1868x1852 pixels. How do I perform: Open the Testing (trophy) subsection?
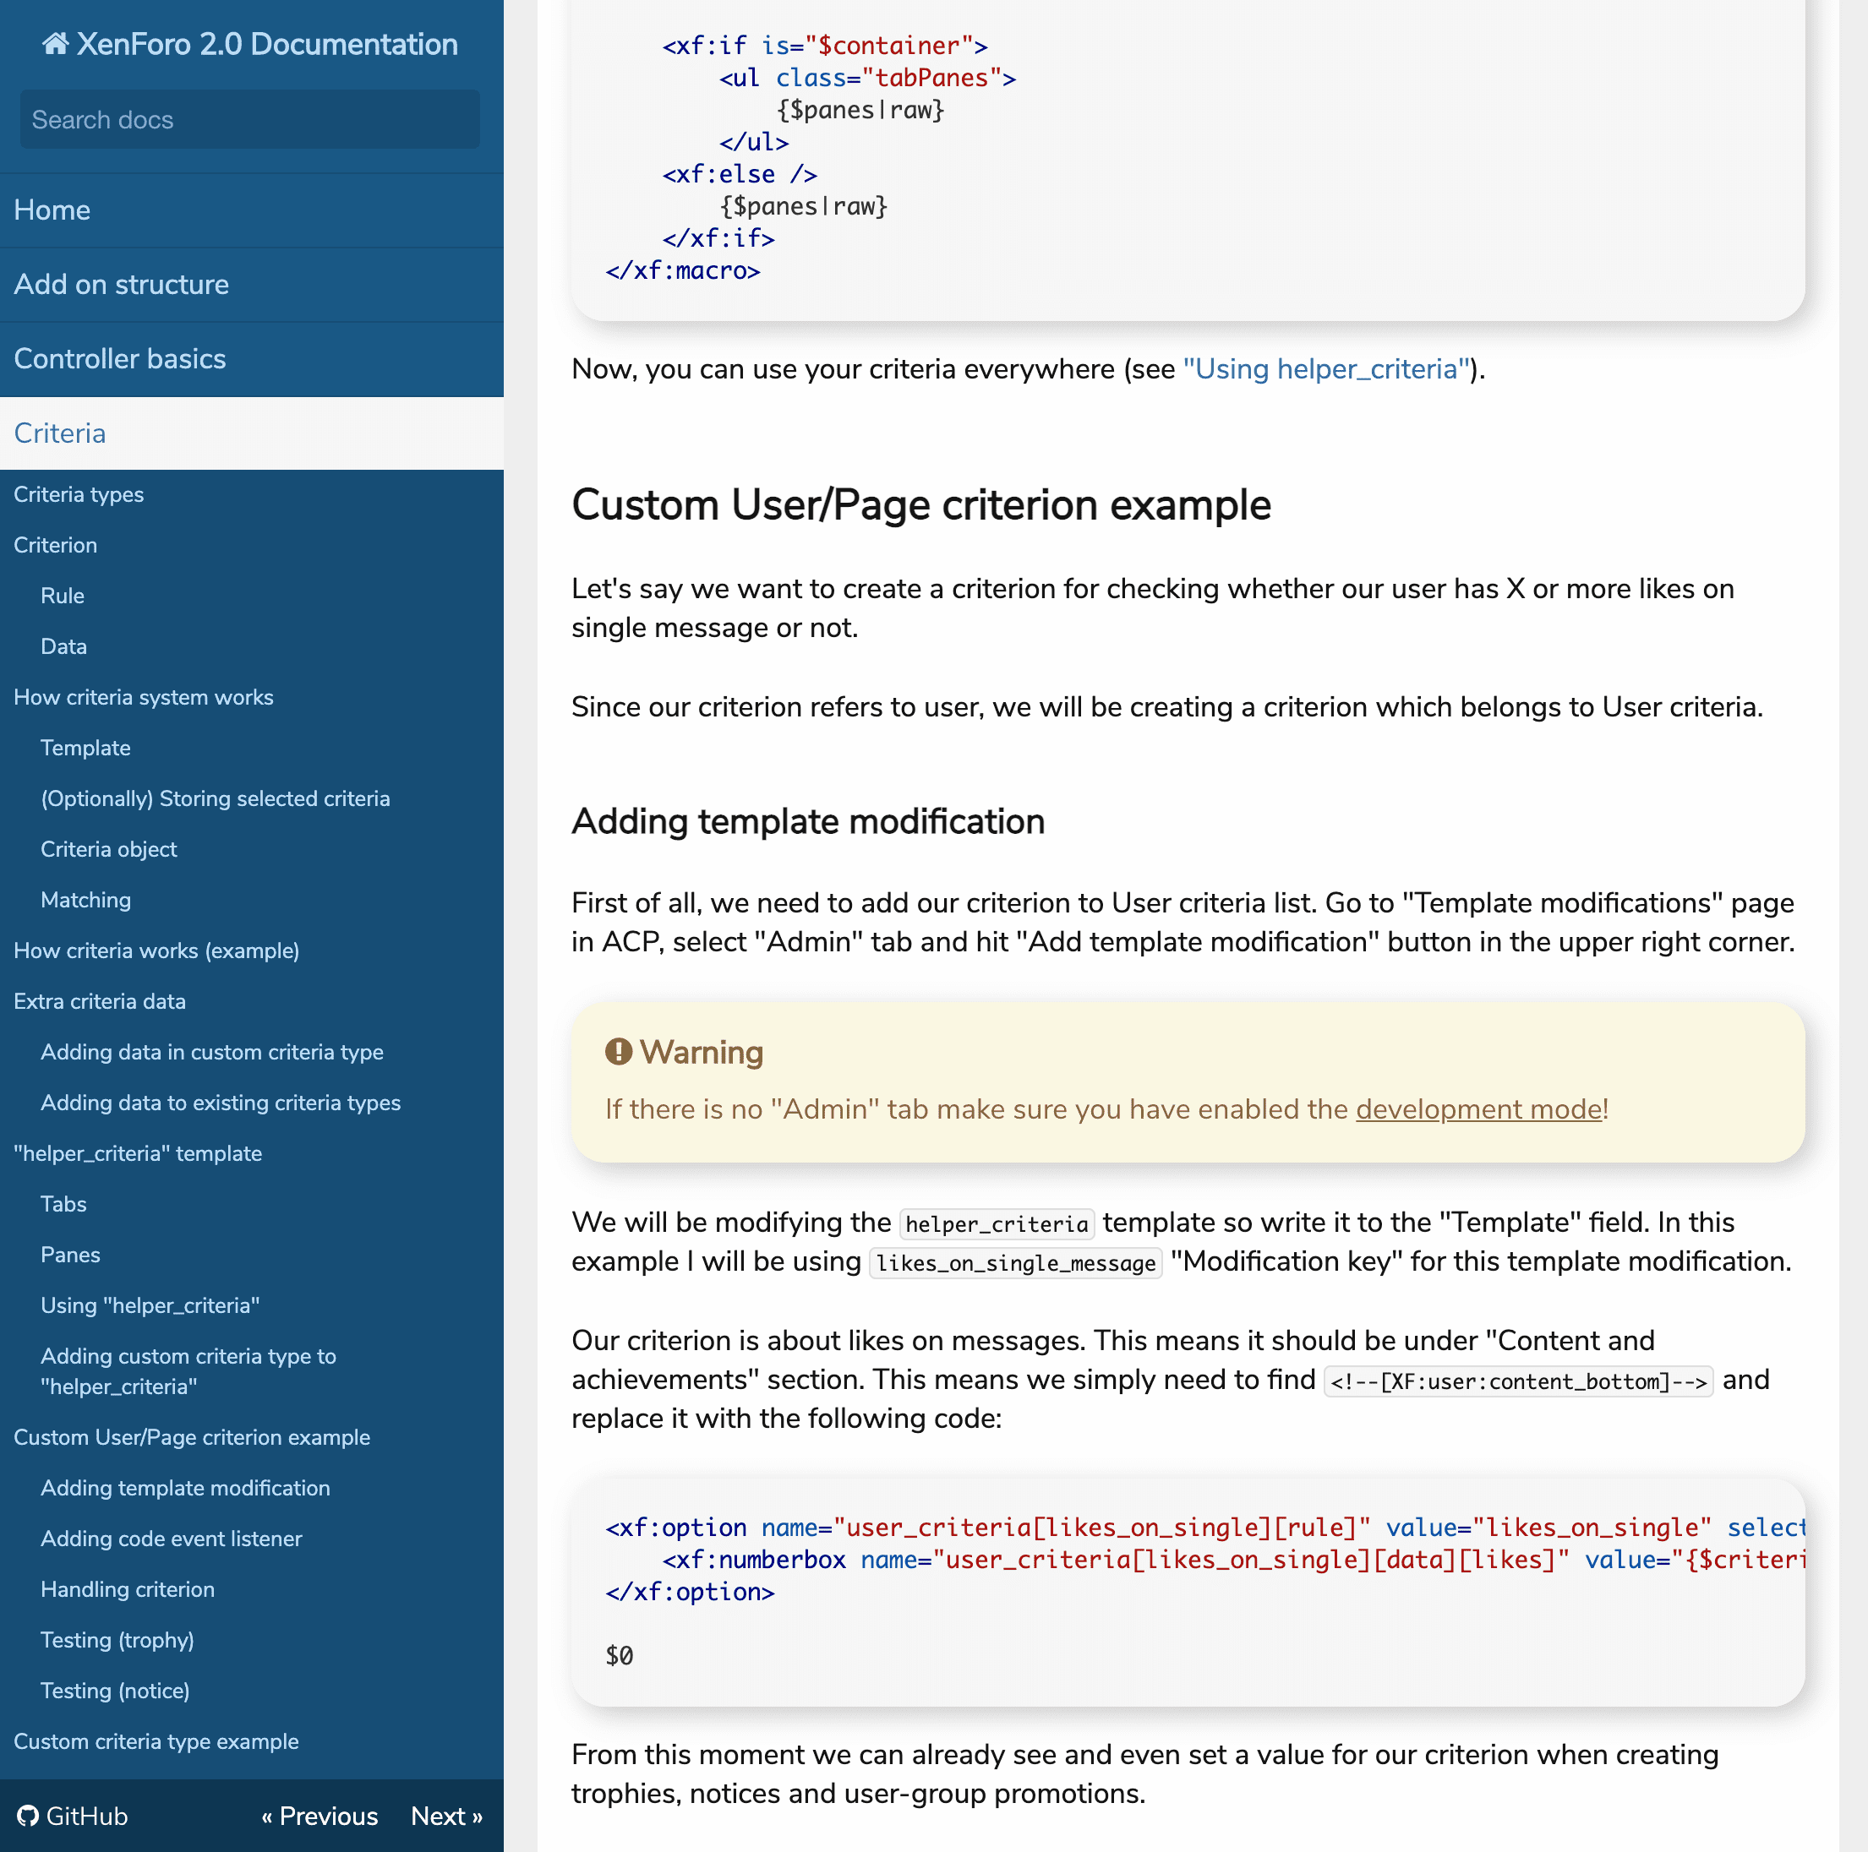click(x=117, y=1639)
